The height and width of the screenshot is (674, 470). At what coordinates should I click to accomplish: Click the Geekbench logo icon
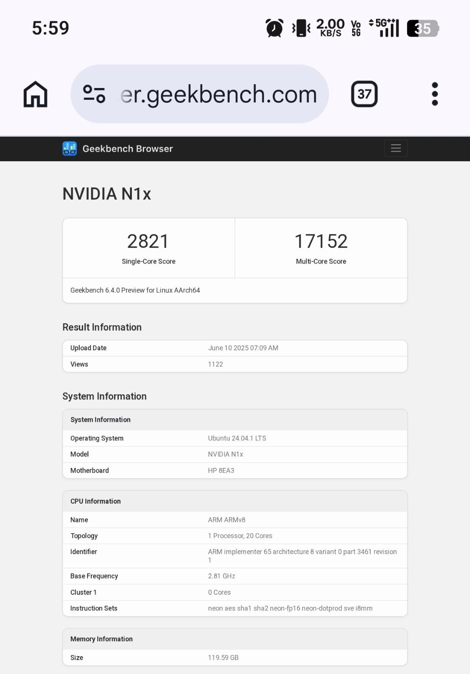pyautogui.click(x=70, y=149)
